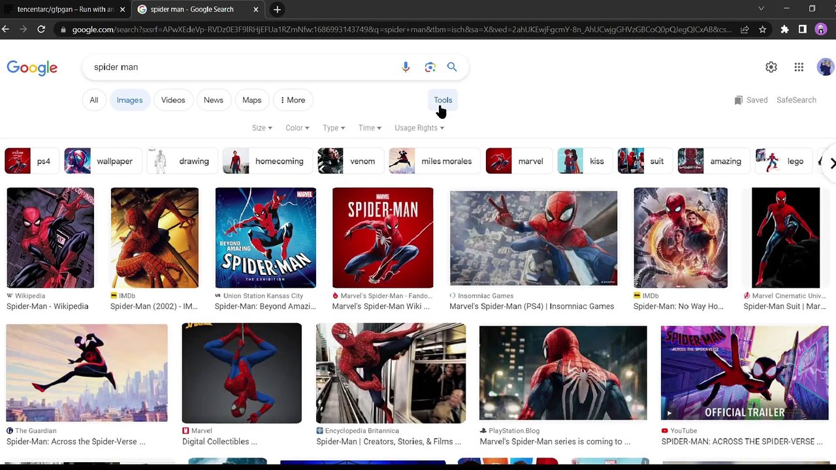Open the Google apps grid

pos(799,67)
